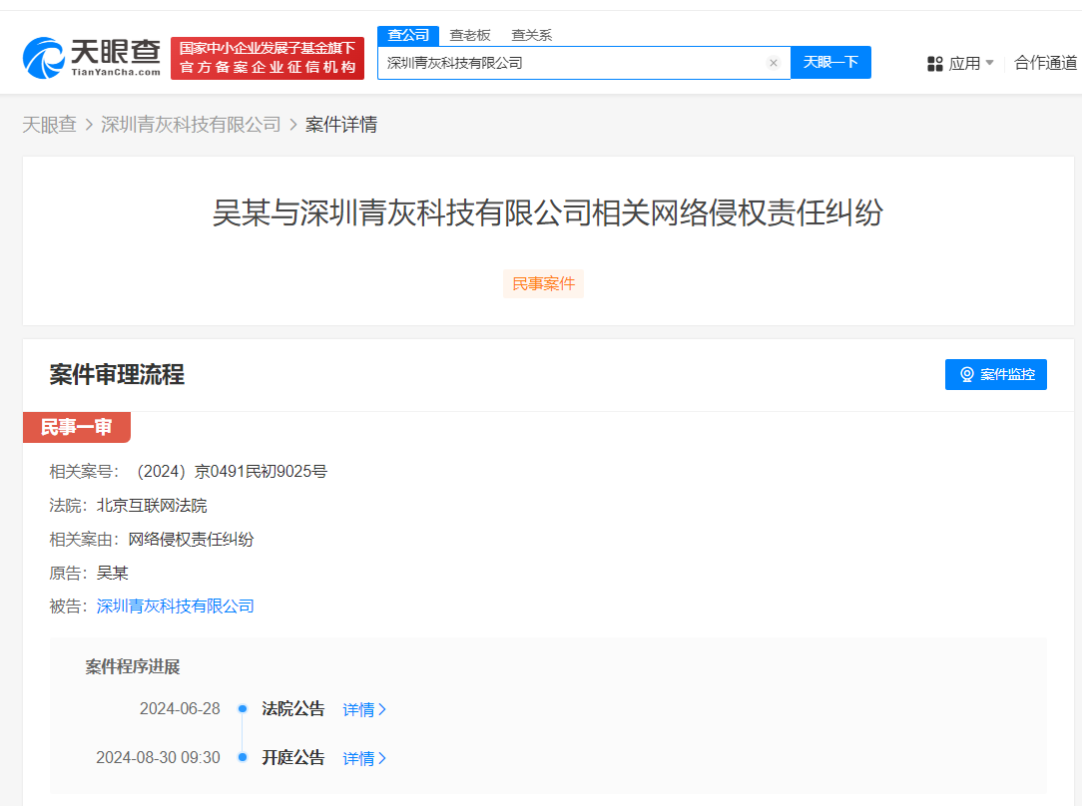
Task: Expand 详情 for the 开庭公告 entry
Action: (x=363, y=758)
